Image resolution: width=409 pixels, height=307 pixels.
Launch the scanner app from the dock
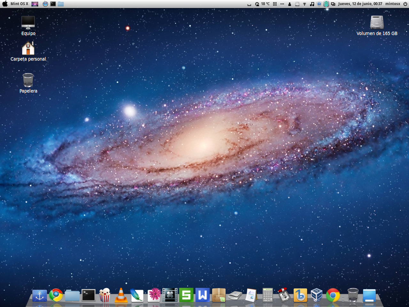pos(235,295)
